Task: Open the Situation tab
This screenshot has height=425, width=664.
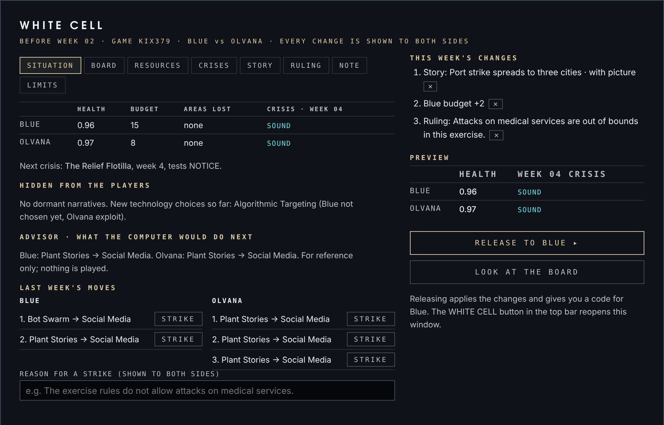Action: point(50,66)
